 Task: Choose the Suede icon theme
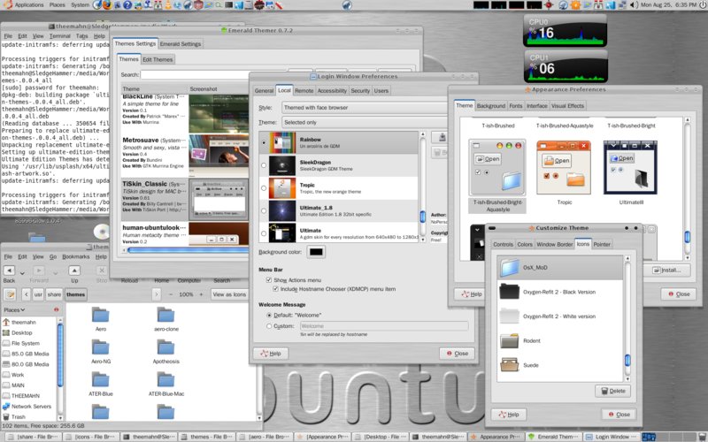[560, 365]
